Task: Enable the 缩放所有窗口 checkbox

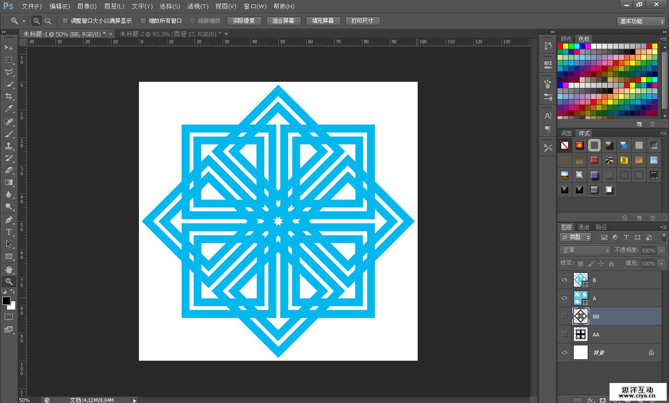Action: click(x=143, y=21)
